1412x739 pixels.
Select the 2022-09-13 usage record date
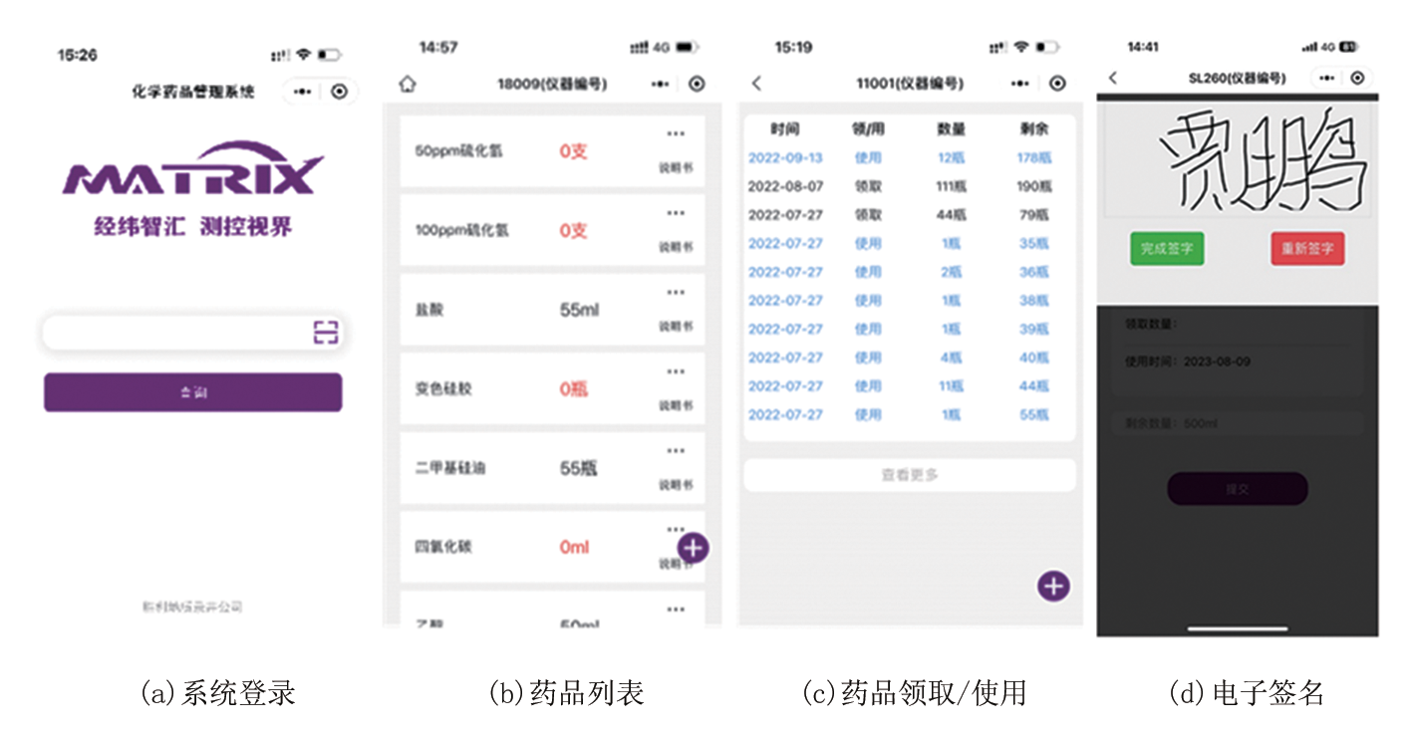pos(785,157)
